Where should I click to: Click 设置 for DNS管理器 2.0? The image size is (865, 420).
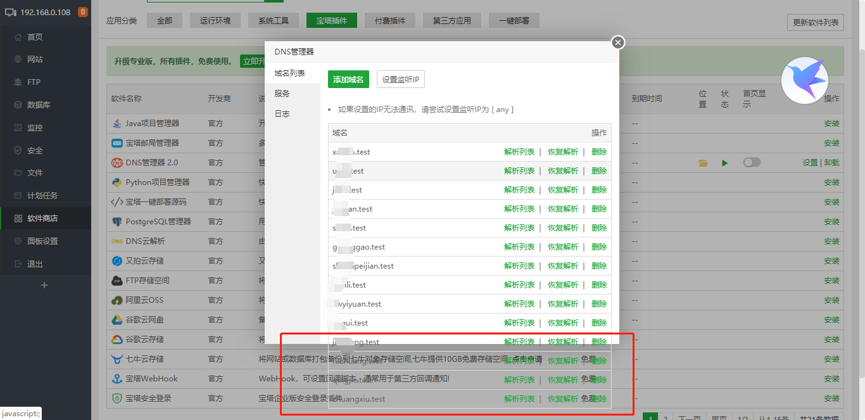[810, 163]
